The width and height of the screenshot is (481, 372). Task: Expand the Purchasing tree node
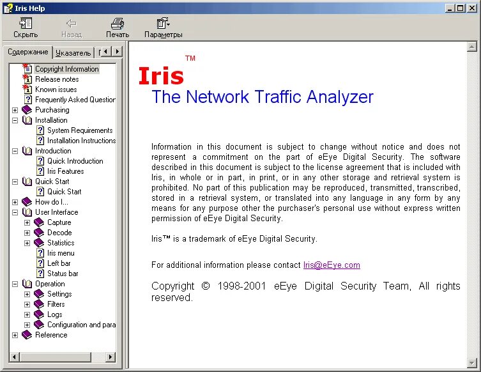pos(15,110)
